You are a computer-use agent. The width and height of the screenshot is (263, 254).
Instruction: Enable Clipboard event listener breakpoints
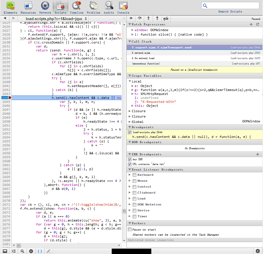click(x=134, y=193)
